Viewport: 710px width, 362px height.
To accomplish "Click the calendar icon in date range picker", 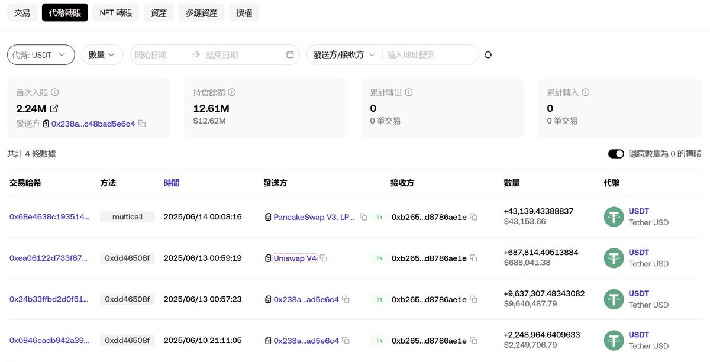I will coord(289,54).
